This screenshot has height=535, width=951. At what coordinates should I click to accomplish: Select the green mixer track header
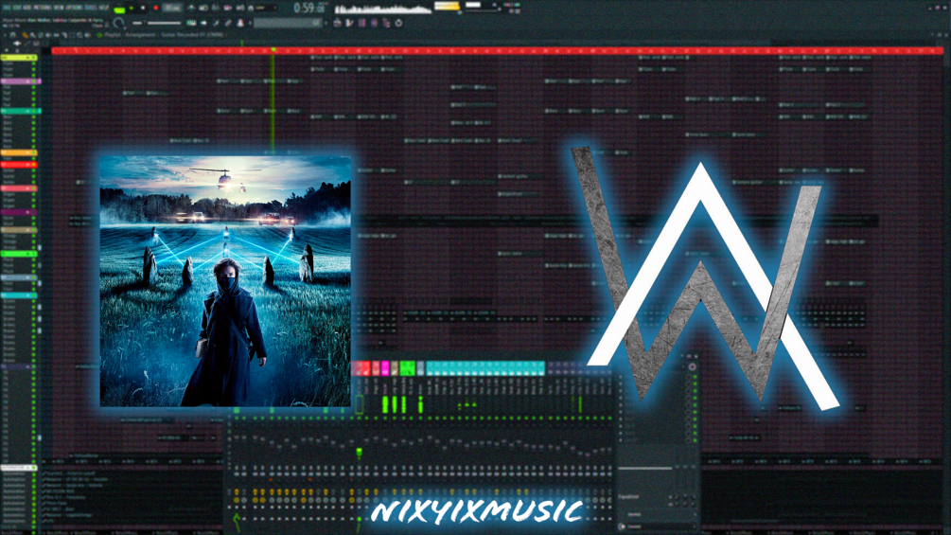click(407, 367)
